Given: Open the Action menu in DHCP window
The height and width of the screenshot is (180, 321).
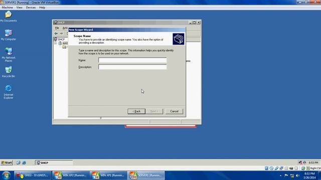Looking at the screenshot, I should coord(65,28).
